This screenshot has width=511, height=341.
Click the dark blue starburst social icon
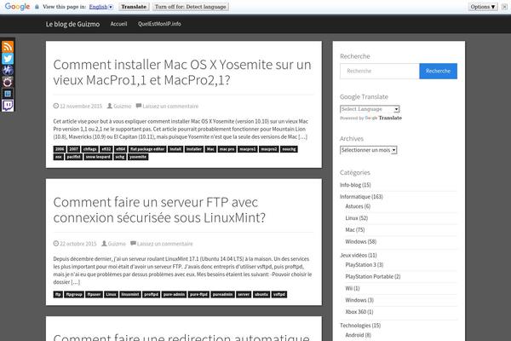(x=8, y=71)
